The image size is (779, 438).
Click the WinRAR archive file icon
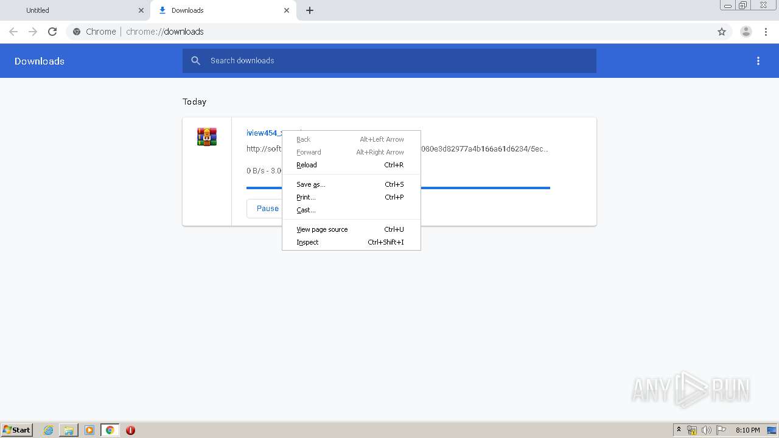207,136
